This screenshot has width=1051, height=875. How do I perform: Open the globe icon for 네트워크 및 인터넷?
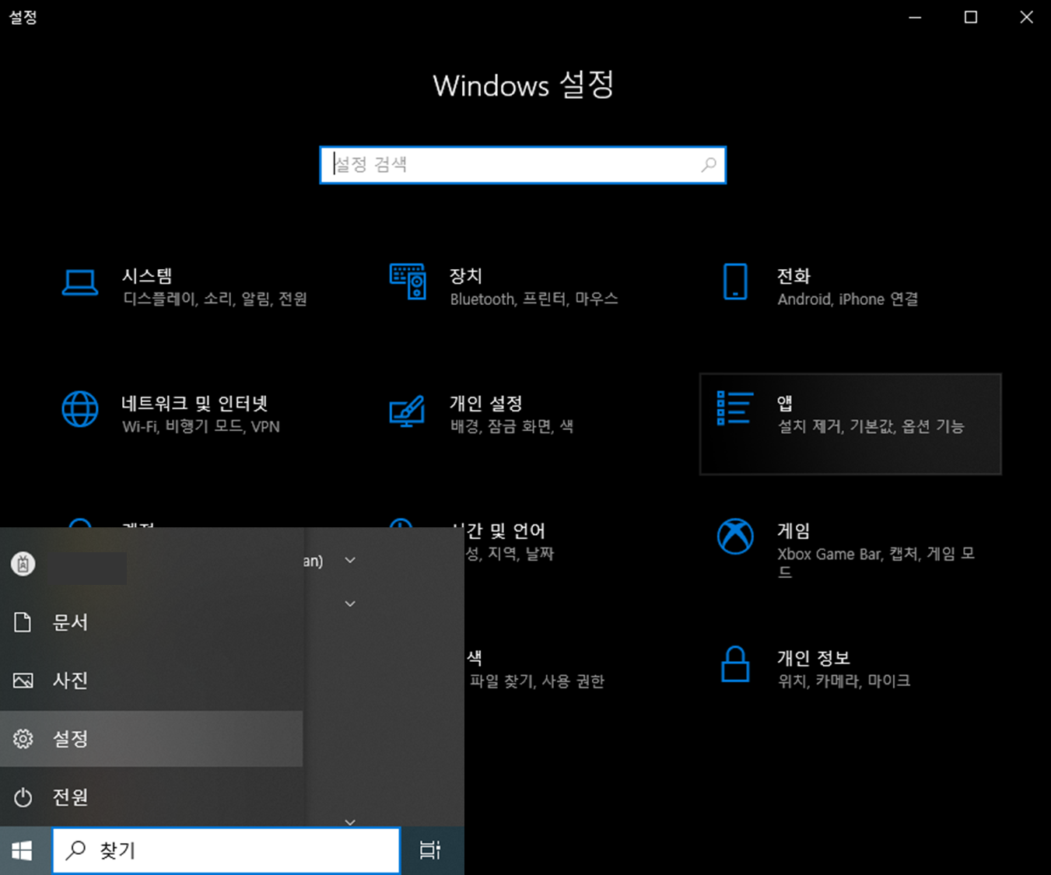[x=80, y=409]
